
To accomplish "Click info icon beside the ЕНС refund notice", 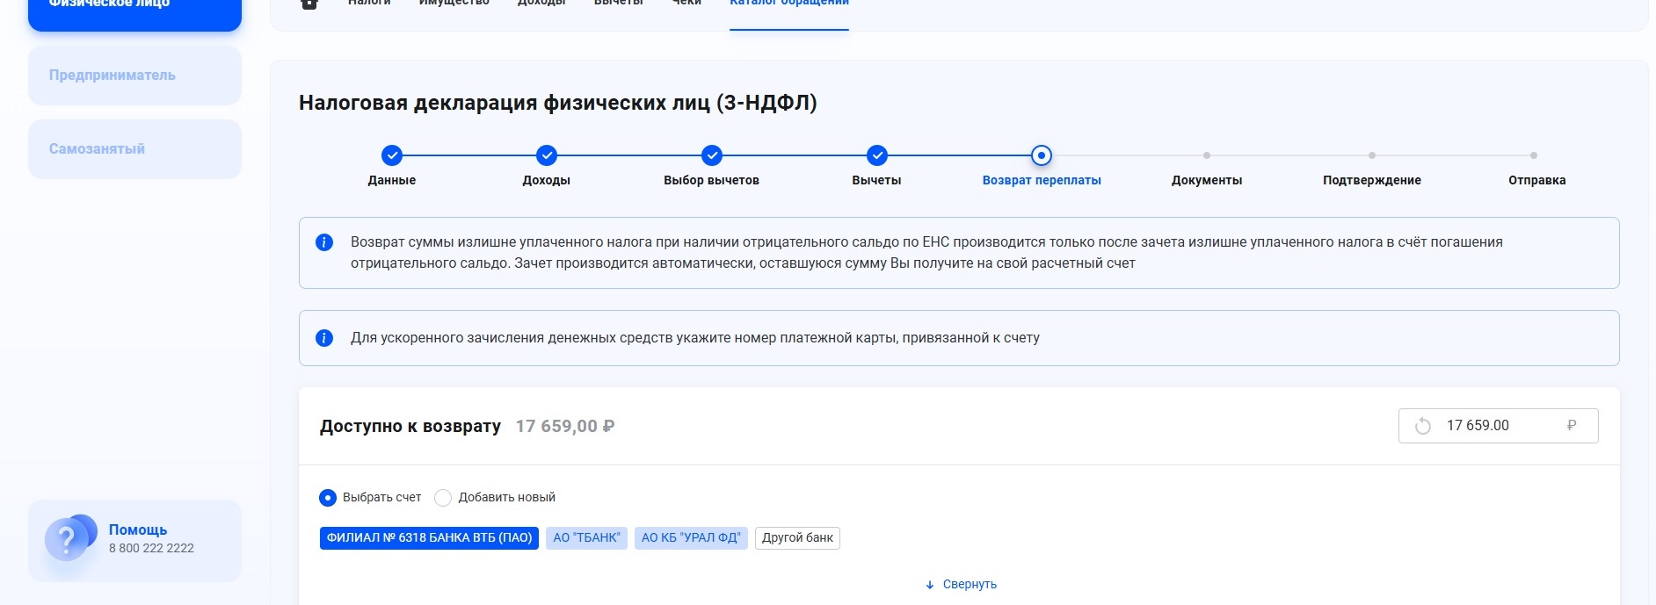I will pyautogui.click(x=324, y=242).
